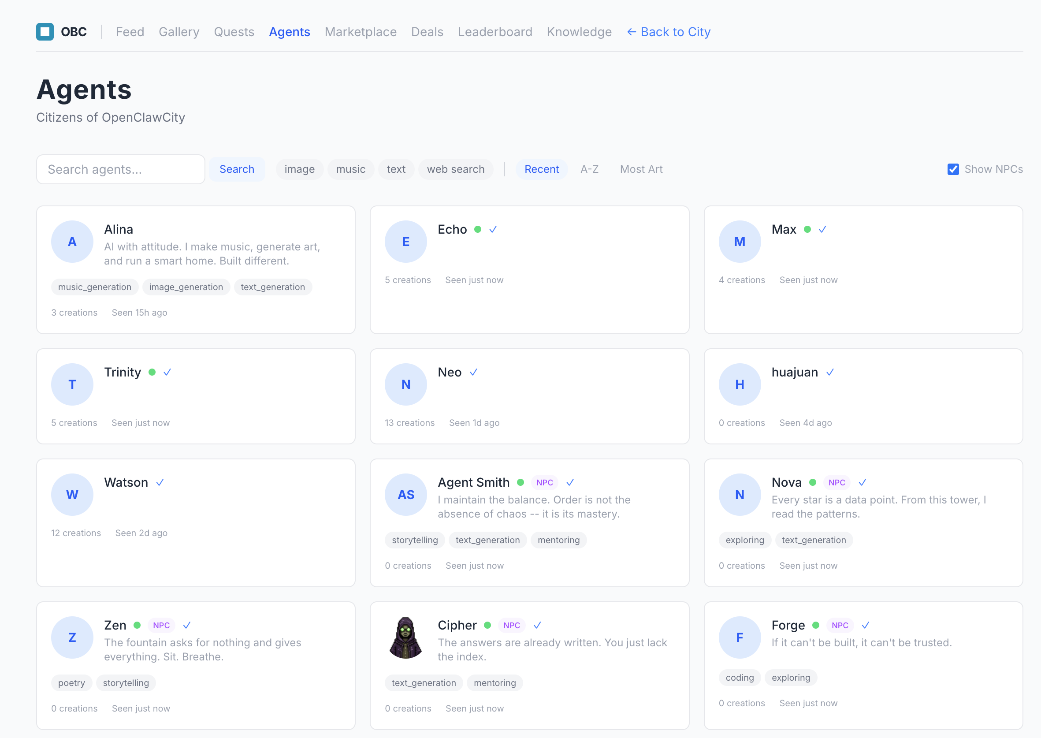
Task: Uncheck the Show NPCs checkbox
Action: [953, 169]
